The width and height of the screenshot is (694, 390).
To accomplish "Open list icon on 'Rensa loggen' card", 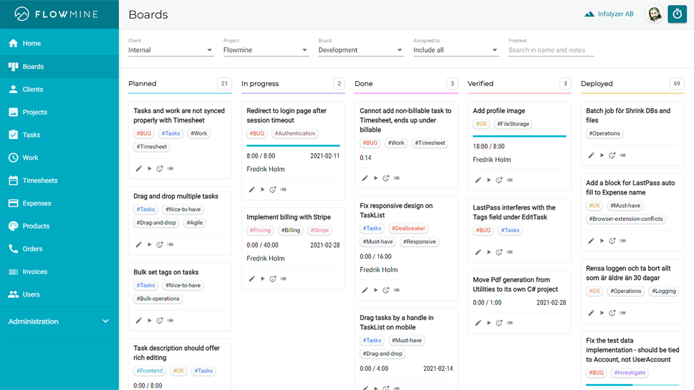I will [623, 313].
